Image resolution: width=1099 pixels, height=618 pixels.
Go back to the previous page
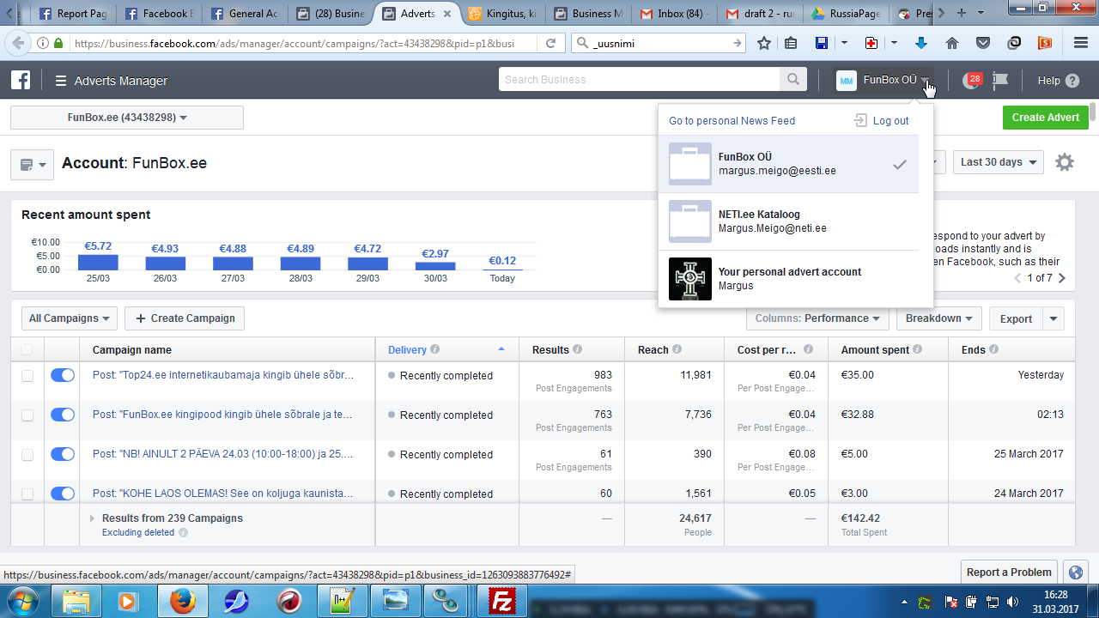[x=19, y=43]
